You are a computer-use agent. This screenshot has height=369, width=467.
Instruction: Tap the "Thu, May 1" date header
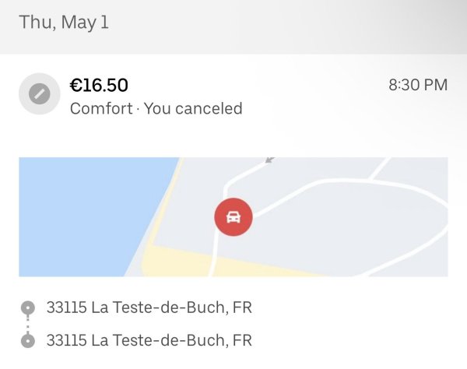point(64,22)
